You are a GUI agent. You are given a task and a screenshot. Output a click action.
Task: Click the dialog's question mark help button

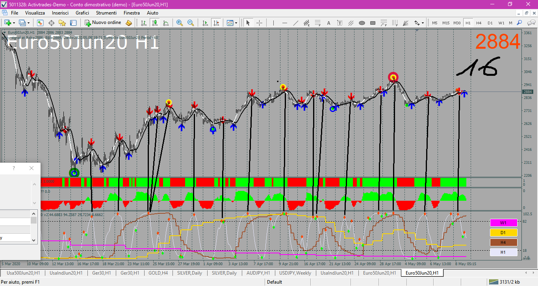coord(14,168)
